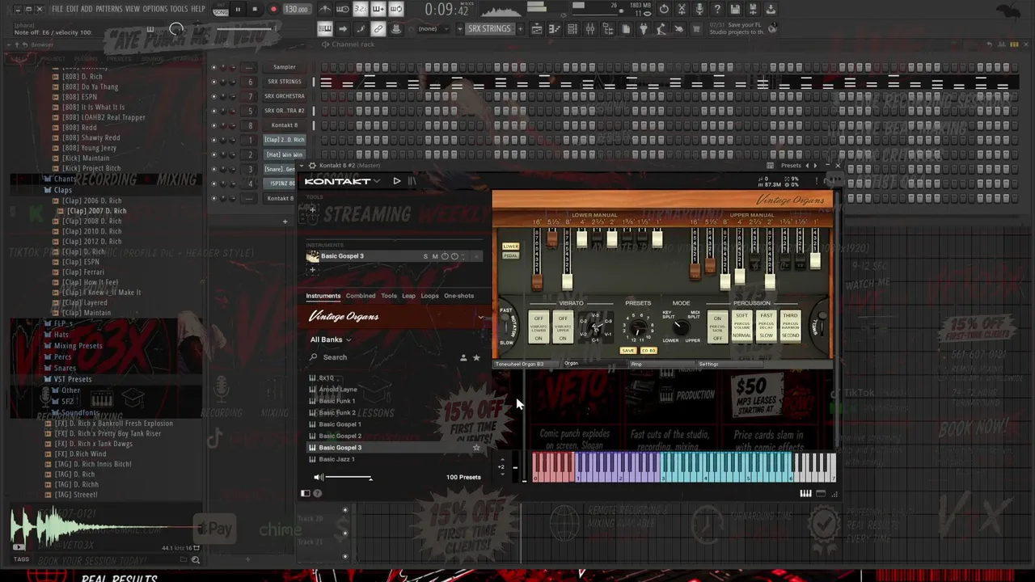Click the export render icon
The image size is (1035, 582).
click(x=753, y=9)
